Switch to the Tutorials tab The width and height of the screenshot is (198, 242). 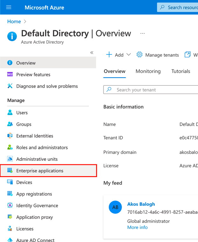[x=181, y=71]
